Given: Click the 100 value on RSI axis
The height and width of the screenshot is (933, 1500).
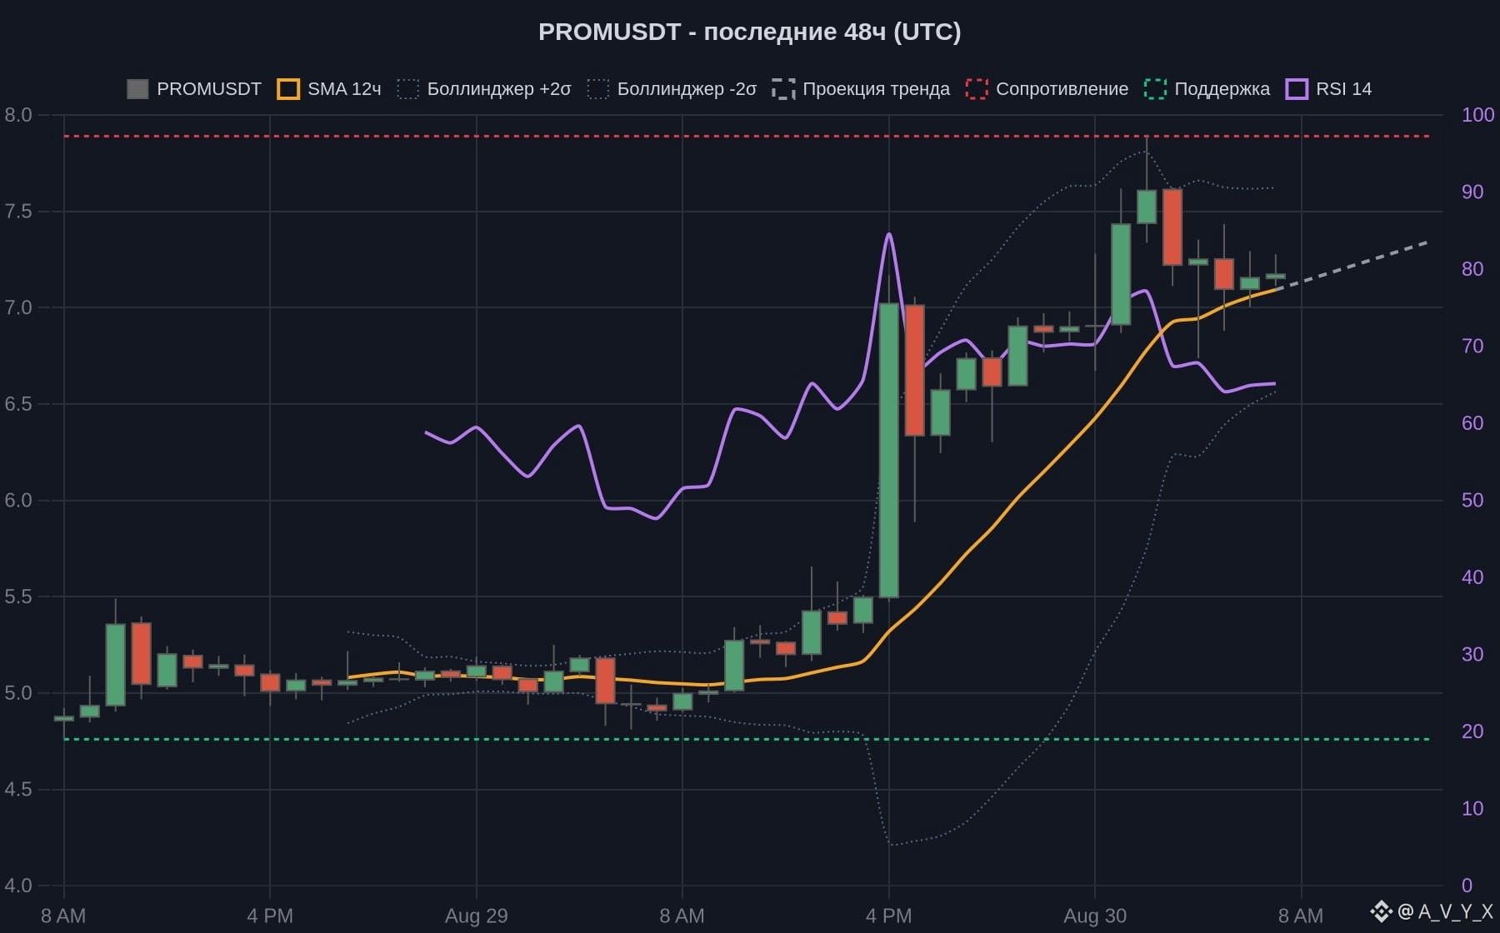Looking at the screenshot, I should point(1477,115).
